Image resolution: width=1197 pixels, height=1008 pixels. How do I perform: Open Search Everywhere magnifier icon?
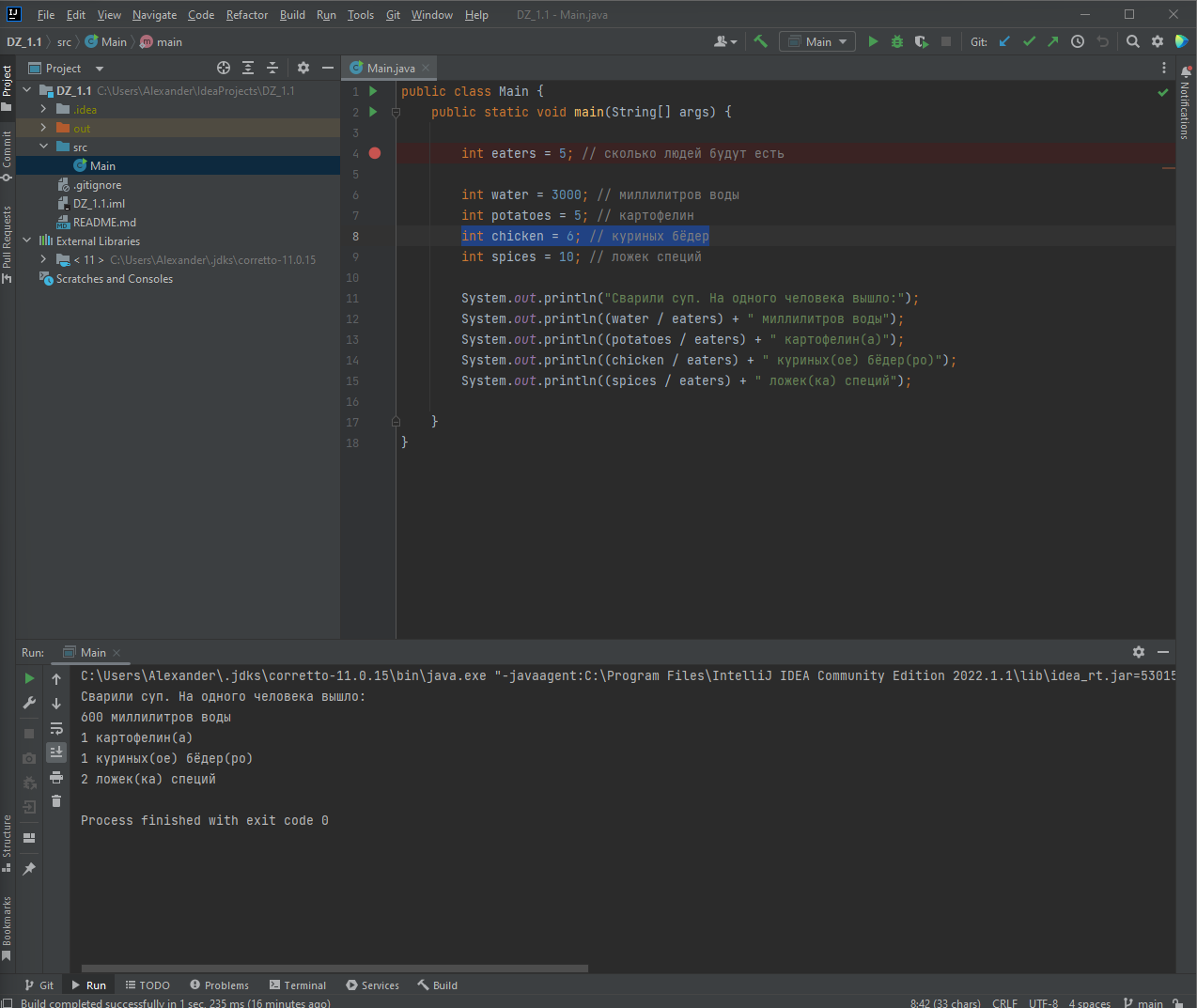coord(1133,41)
